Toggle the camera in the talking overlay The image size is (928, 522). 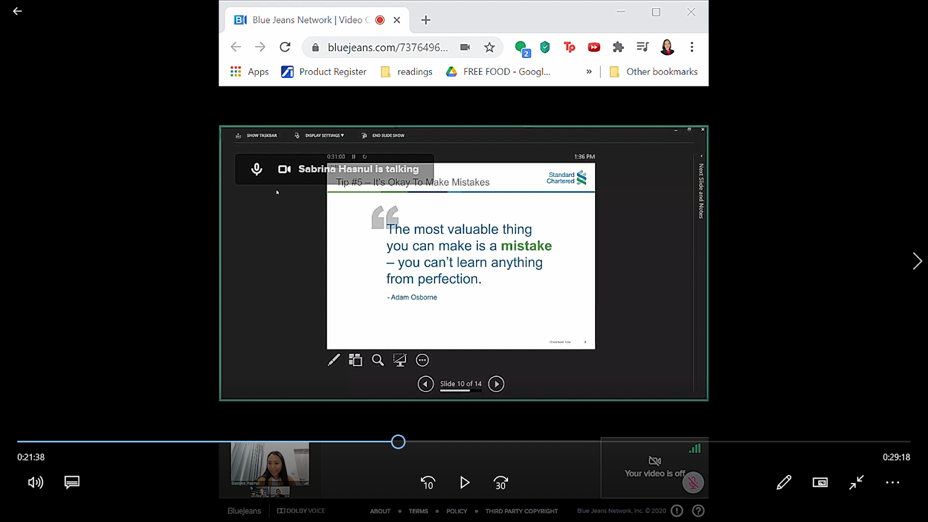coord(284,169)
